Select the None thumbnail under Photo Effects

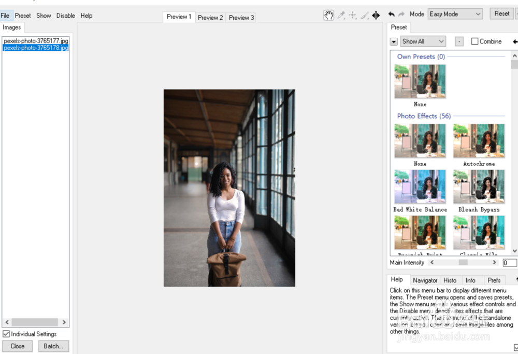pos(420,141)
